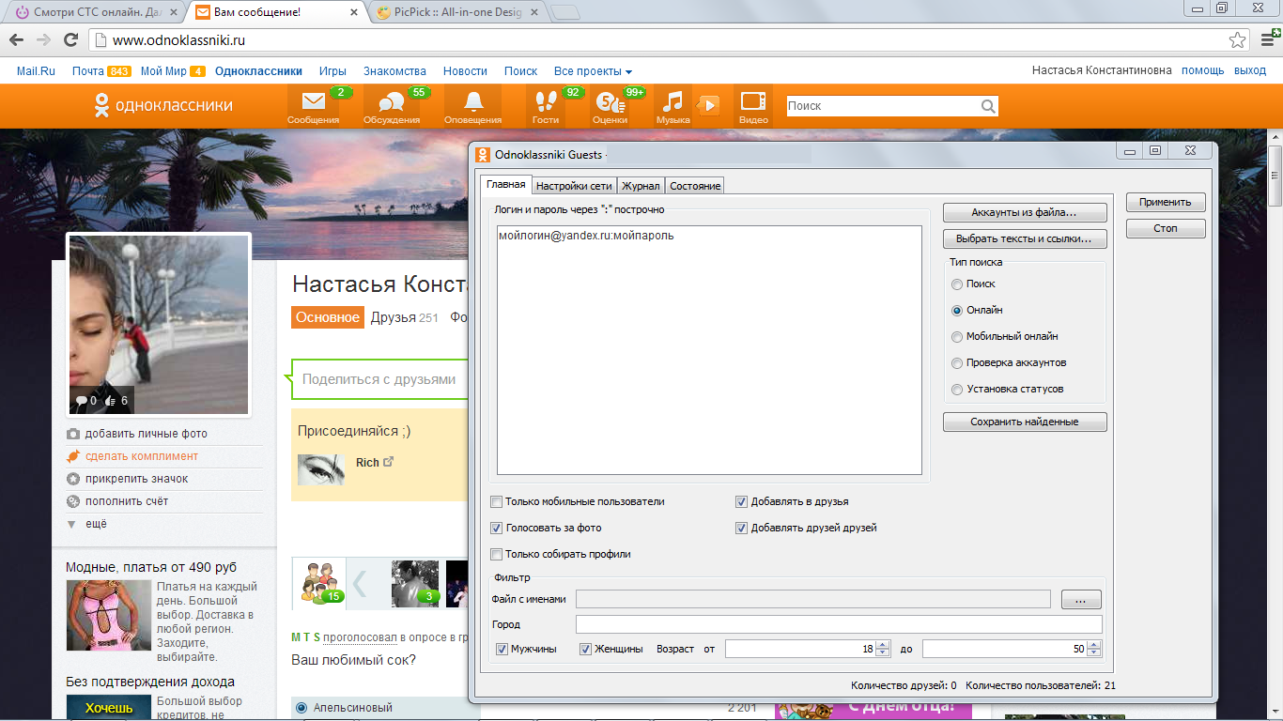Click пополнить счёт link
This screenshot has height=721, width=1283.
(128, 501)
